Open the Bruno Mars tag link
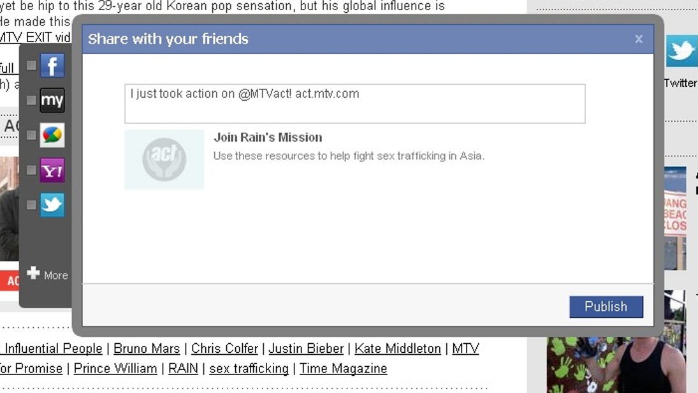698x393 pixels. pyautogui.click(x=147, y=349)
